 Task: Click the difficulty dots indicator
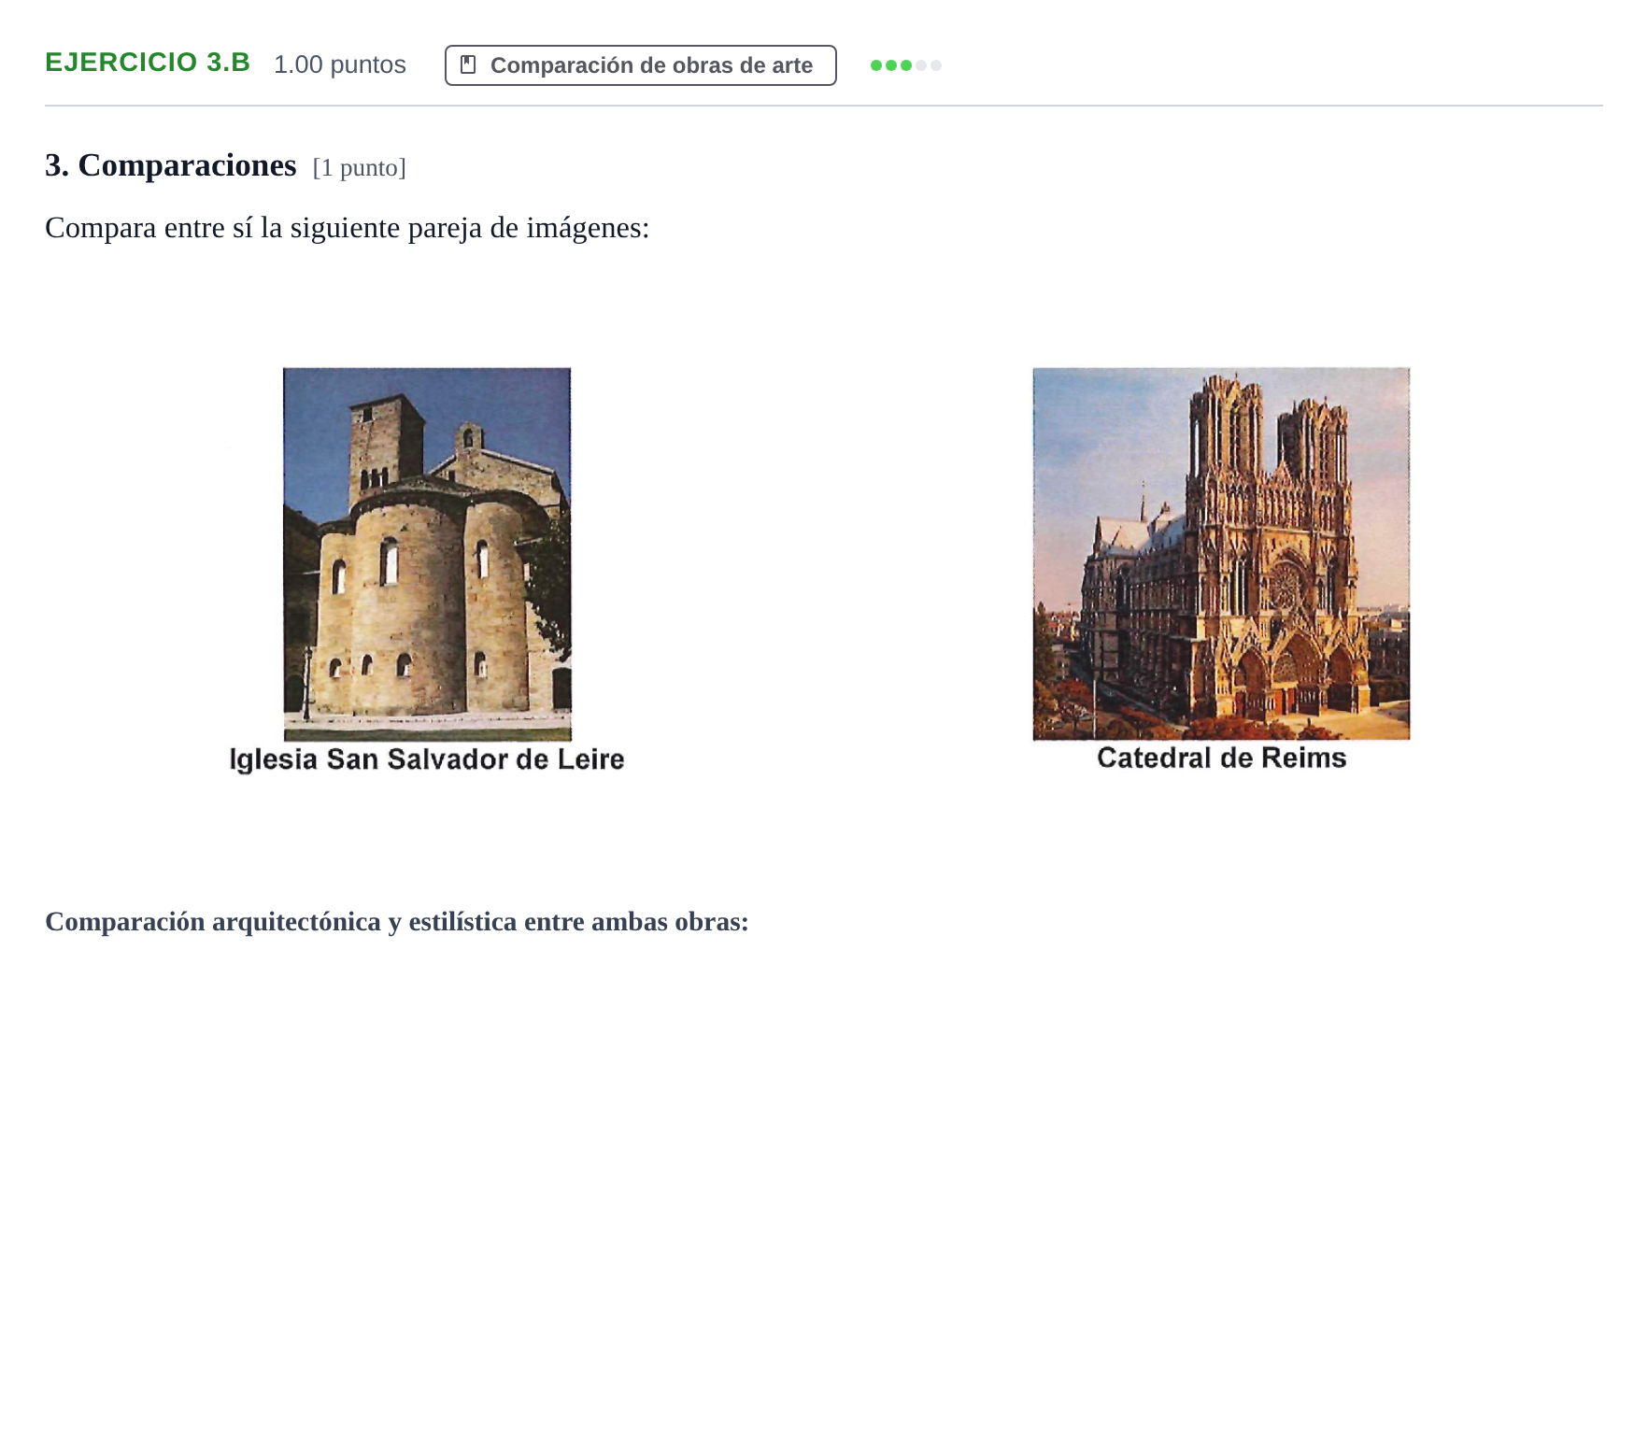point(905,65)
